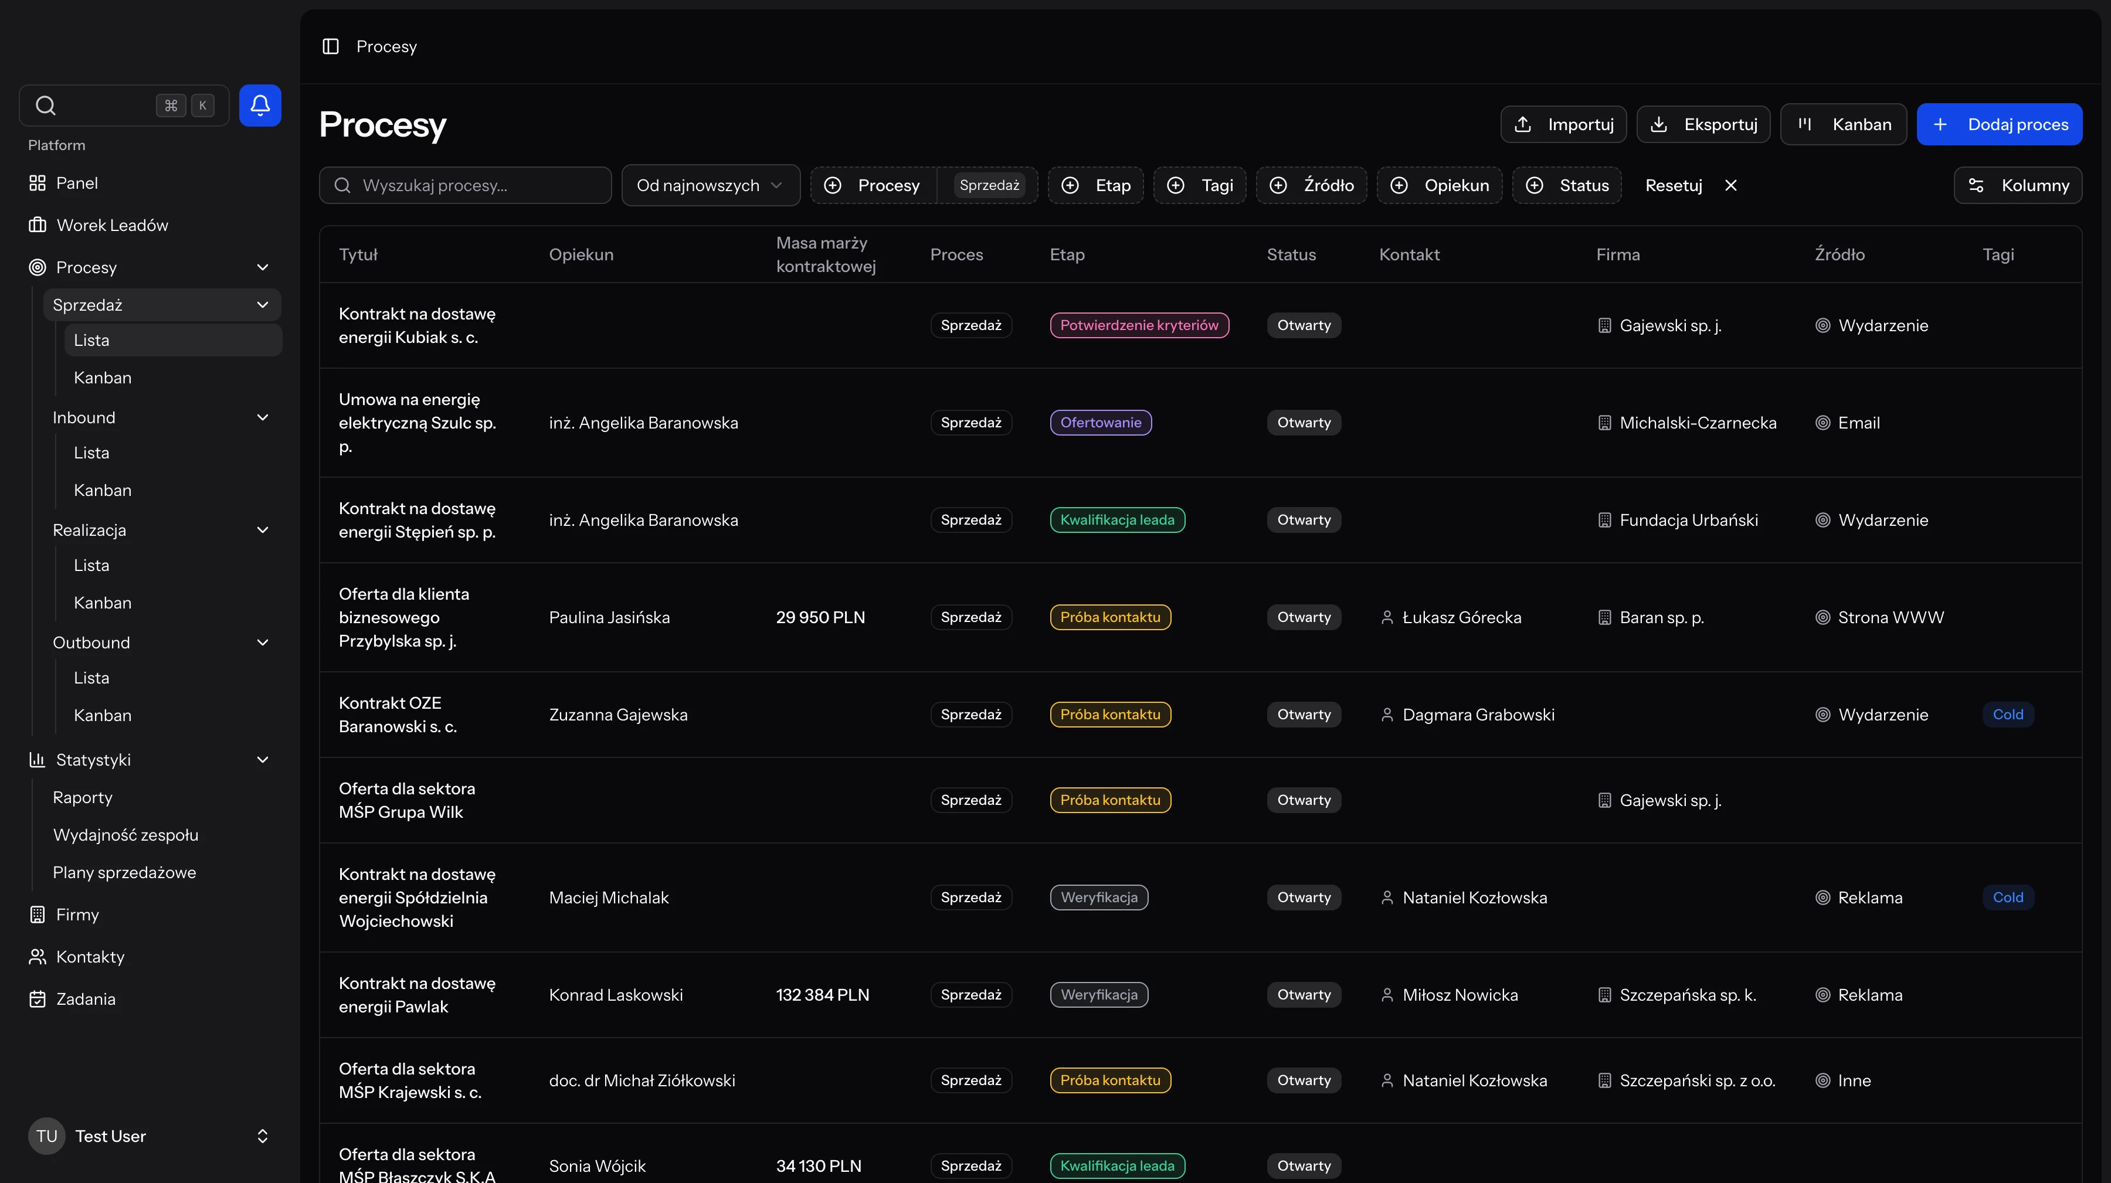Click the Panel grid icon in sidebar
Screen dimensions: 2111x1183
[38, 182]
